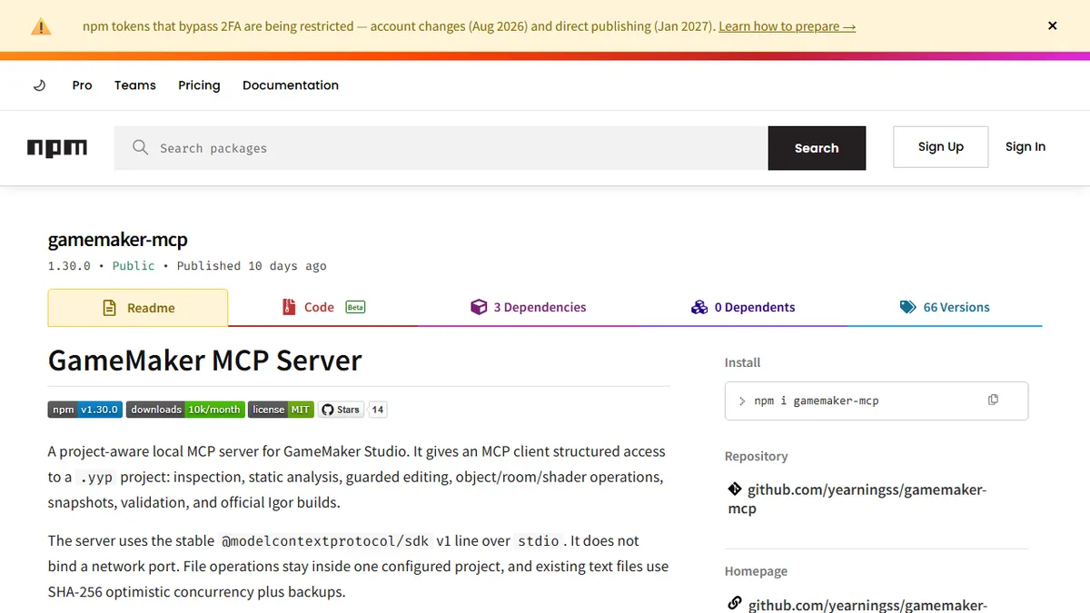The width and height of the screenshot is (1090, 613).
Task: Click the '@modelcontextprotocol/sdk' code text
Action: click(x=326, y=541)
